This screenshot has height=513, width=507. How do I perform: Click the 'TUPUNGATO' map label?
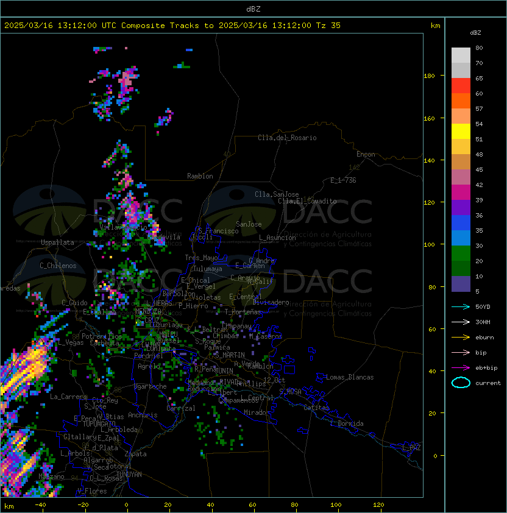coord(99,423)
